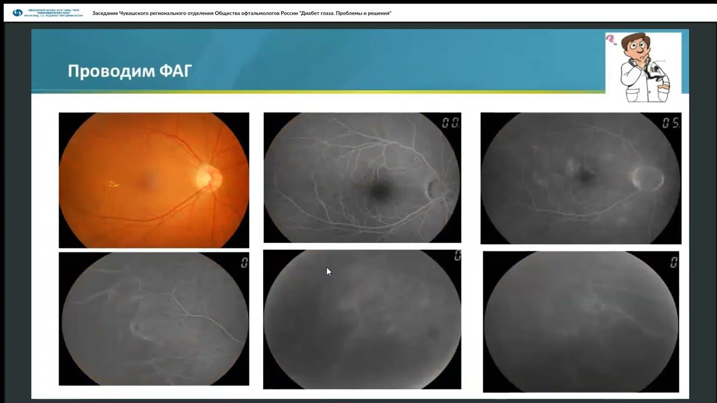This screenshot has height=403, width=717.
Task: Open the angiogram image marked "00."
Action: 362,178
